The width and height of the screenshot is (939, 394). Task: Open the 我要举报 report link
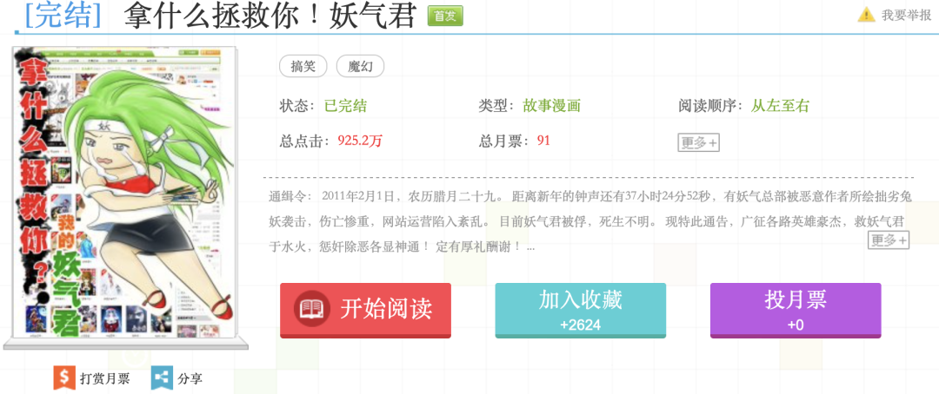click(905, 15)
